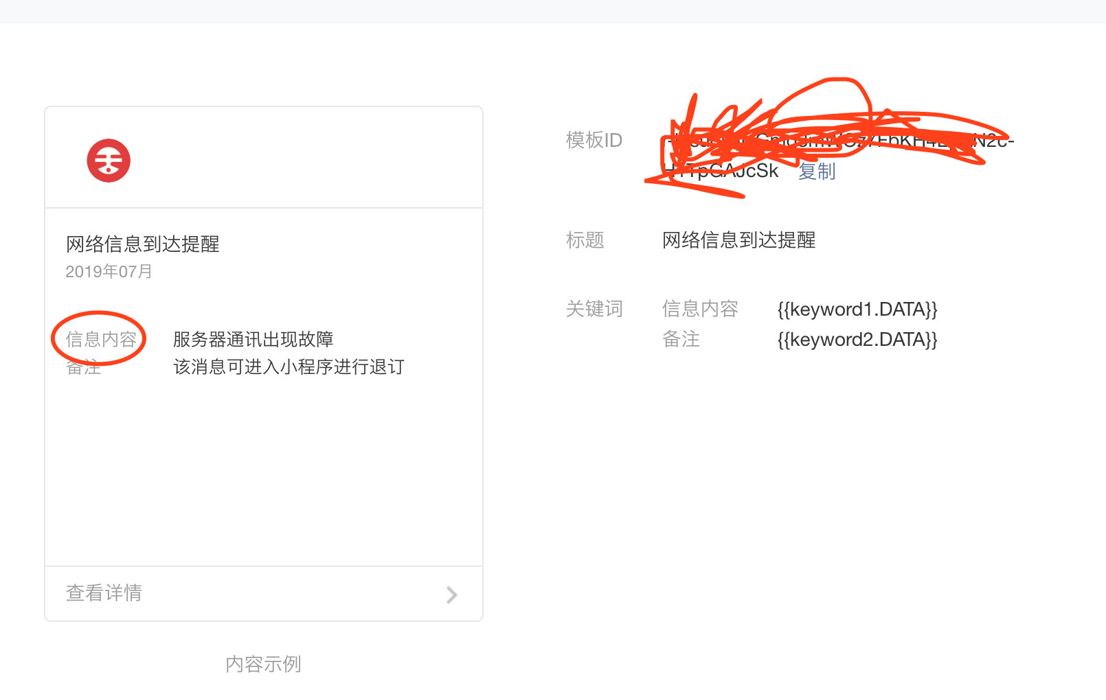Select the 网络信息到达提醒 card title
Image resolution: width=1106 pixels, height=700 pixels.
[143, 244]
